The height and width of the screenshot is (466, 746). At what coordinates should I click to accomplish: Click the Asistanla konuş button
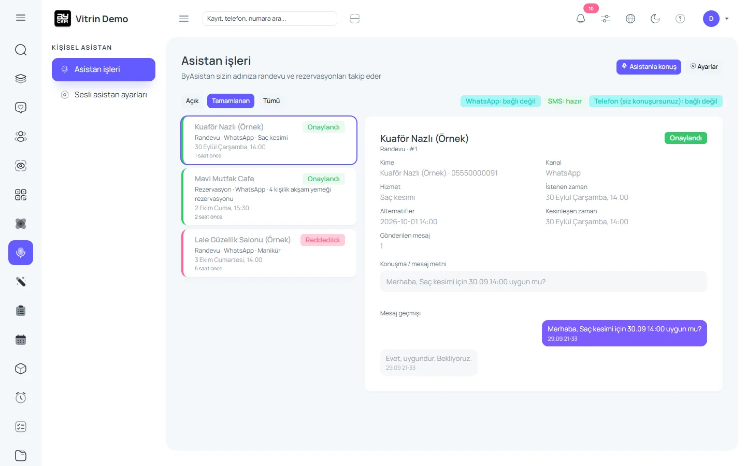click(x=649, y=67)
